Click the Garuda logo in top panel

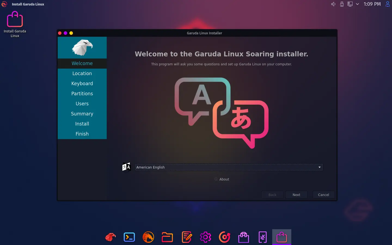4,4
